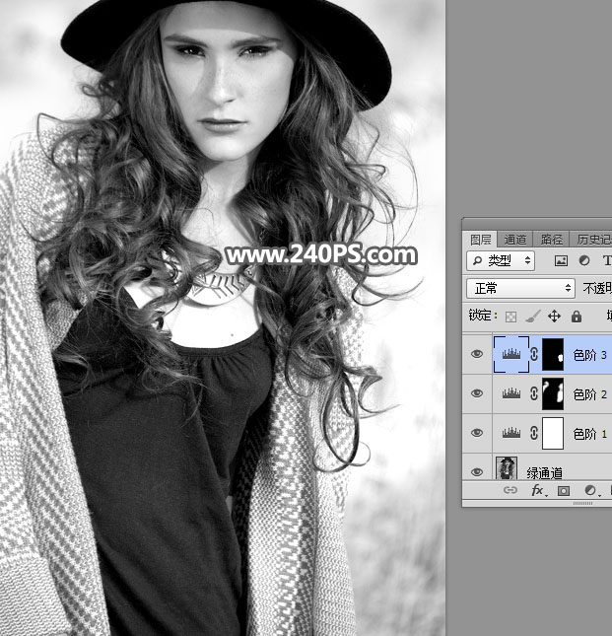The image size is (612, 636).
Task: Toggle lock all padlock icon
Action: pyautogui.click(x=576, y=316)
